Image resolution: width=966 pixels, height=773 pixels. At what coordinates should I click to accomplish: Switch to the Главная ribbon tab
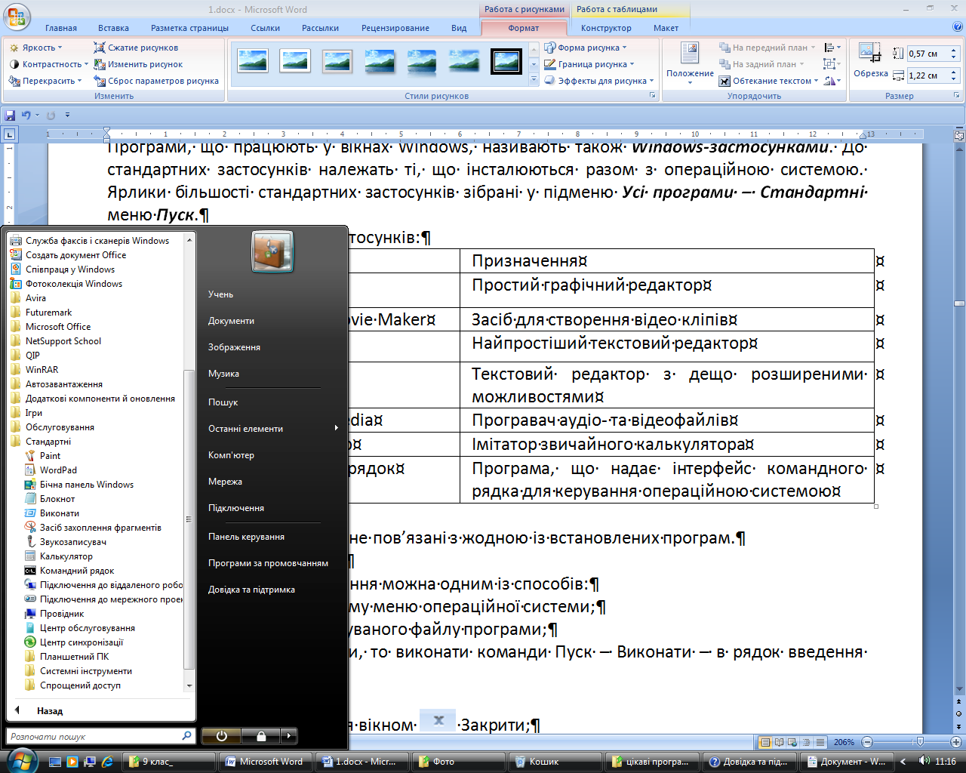(x=61, y=28)
